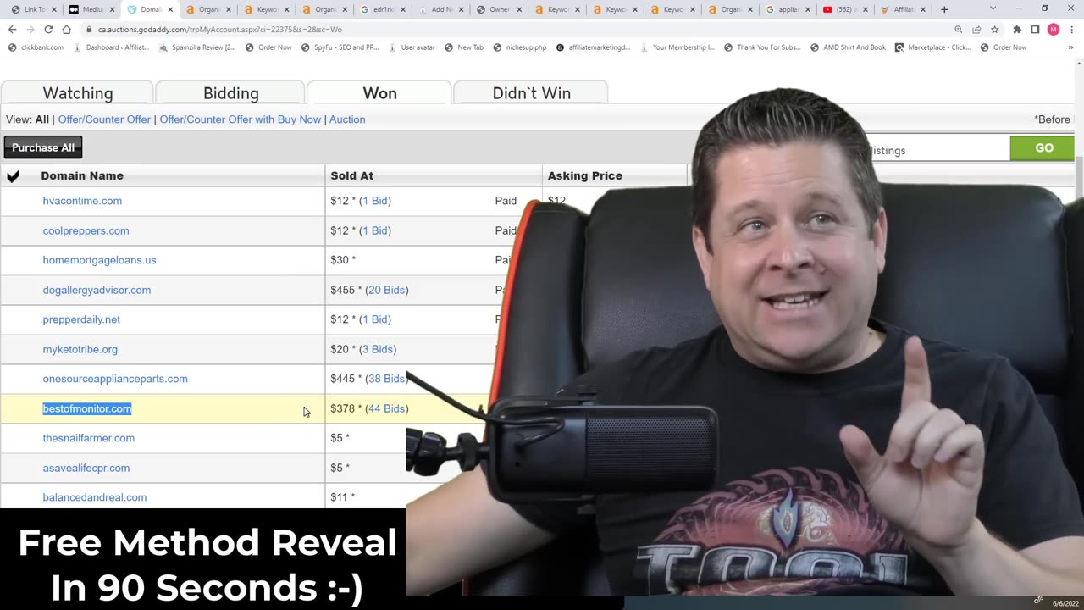The width and height of the screenshot is (1084, 610).
Task: Open the tab search chevron
Action: [x=993, y=8]
